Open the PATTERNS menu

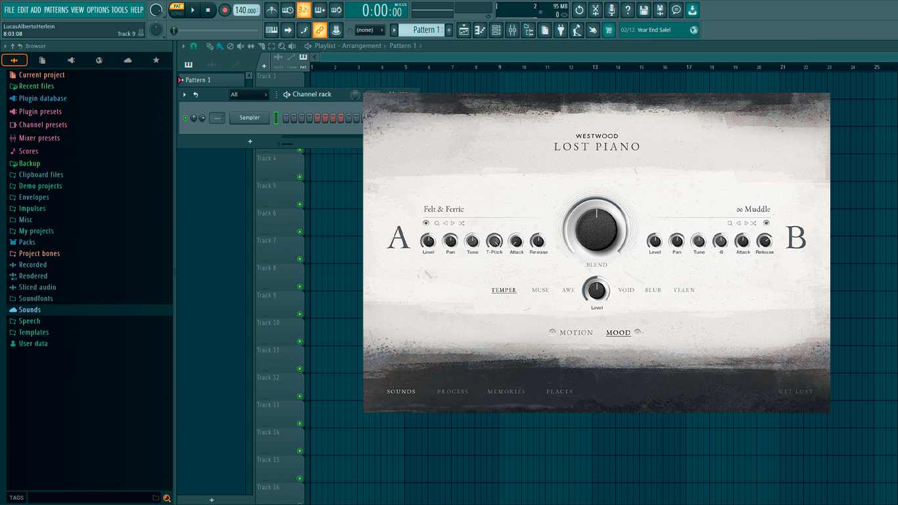click(x=56, y=10)
